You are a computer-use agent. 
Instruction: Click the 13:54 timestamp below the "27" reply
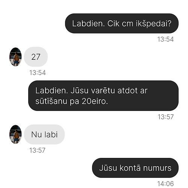pyautogui.click(x=38, y=73)
